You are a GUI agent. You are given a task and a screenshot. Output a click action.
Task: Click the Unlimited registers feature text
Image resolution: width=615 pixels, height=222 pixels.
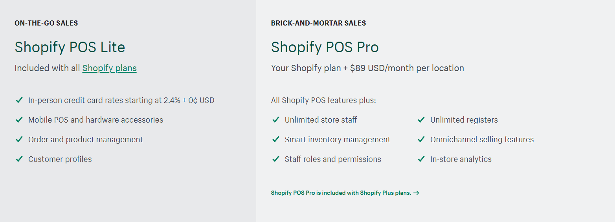(x=464, y=120)
